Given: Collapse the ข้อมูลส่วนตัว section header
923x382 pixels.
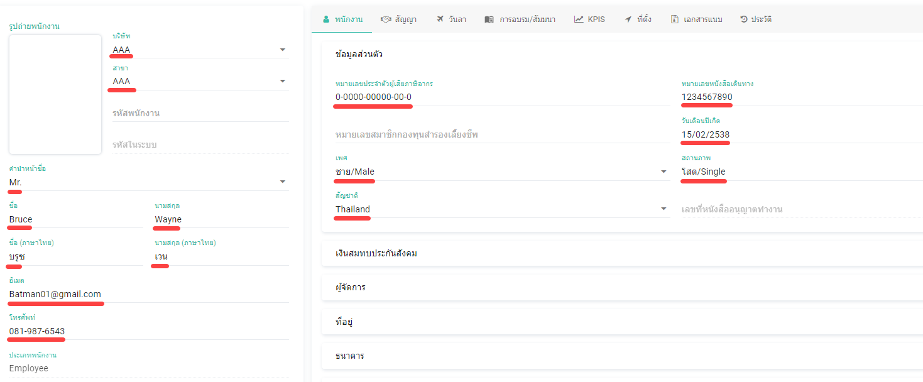Looking at the screenshot, I should [x=622, y=55].
